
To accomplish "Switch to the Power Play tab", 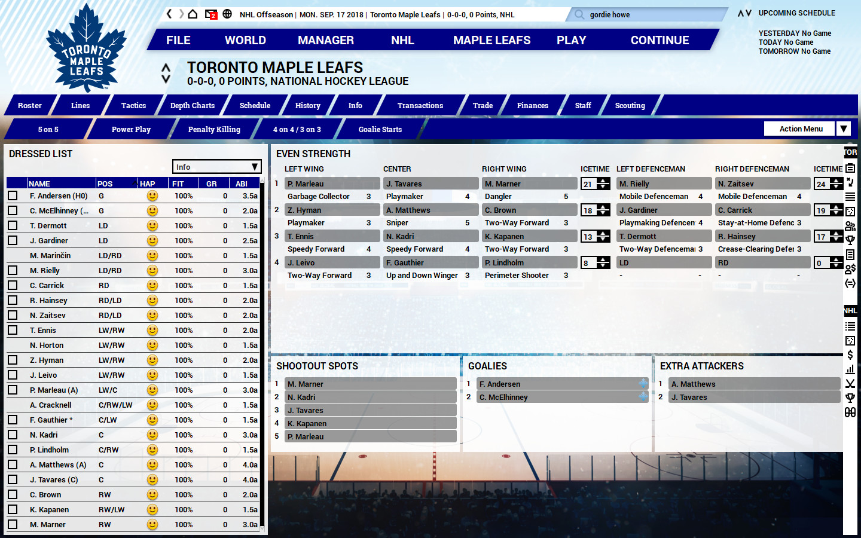I will [131, 129].
